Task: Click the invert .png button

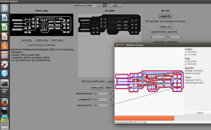Action: [57, 40]
